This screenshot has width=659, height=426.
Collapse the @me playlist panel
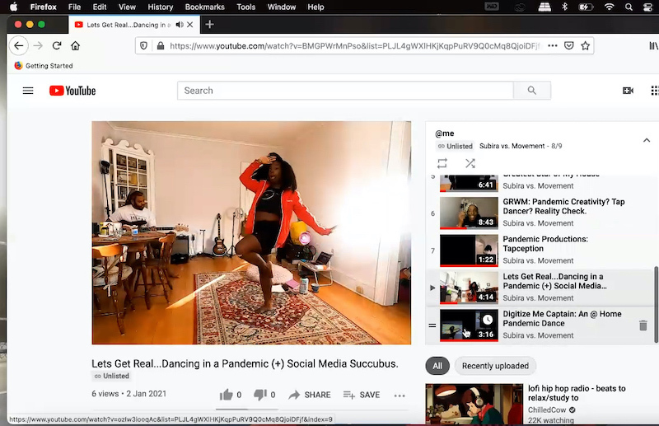[x=647, y=140]
